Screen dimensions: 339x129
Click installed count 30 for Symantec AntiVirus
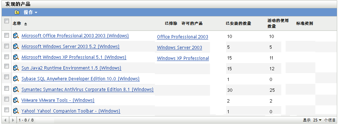[230, 90]
